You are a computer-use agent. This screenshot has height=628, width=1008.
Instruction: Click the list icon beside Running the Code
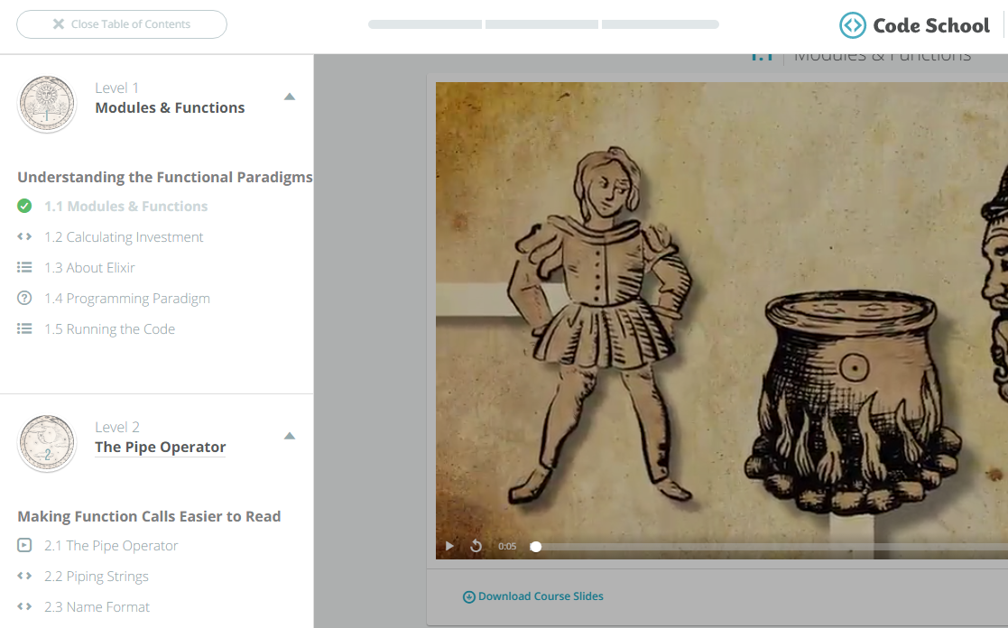pyautogui.click(x=24, y=329)
